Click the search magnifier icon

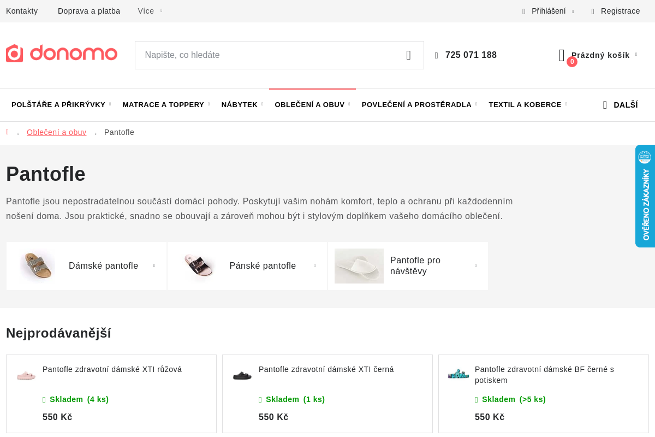tap(408, 55)
